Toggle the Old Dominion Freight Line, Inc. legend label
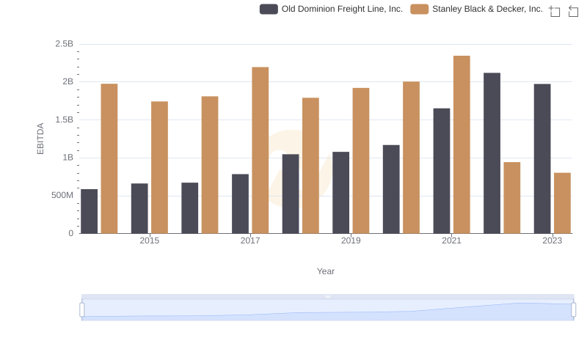The width and height of the screenshot is (587, 338). (342, 9)
